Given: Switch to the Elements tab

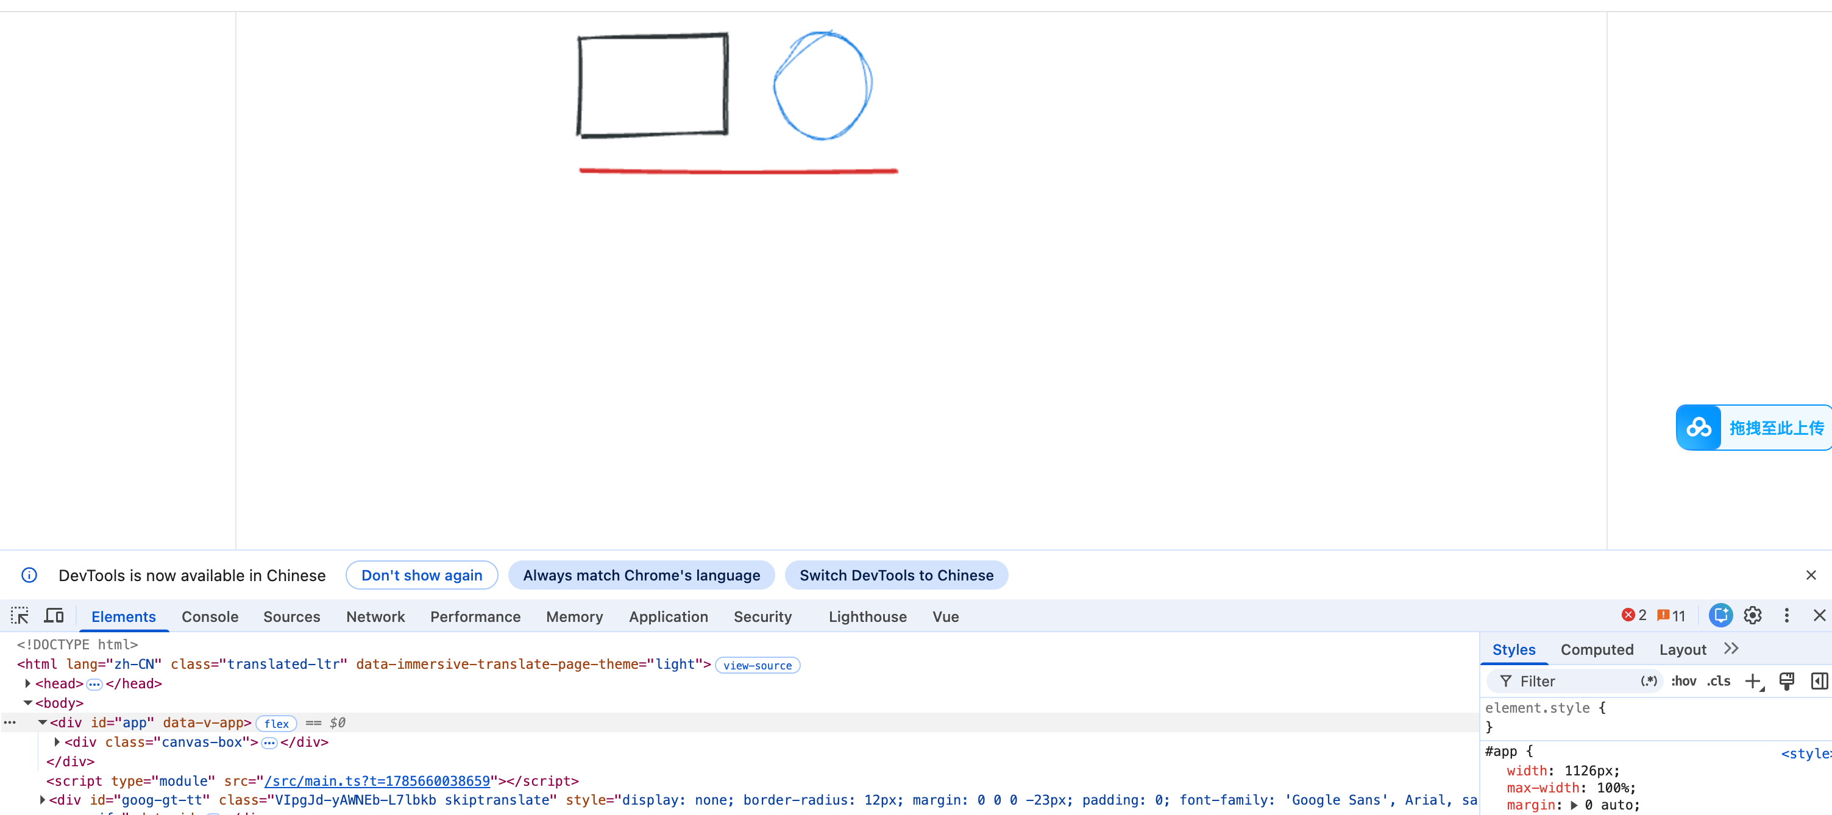Looking at the screenshot, I should [x=124, y=617].
